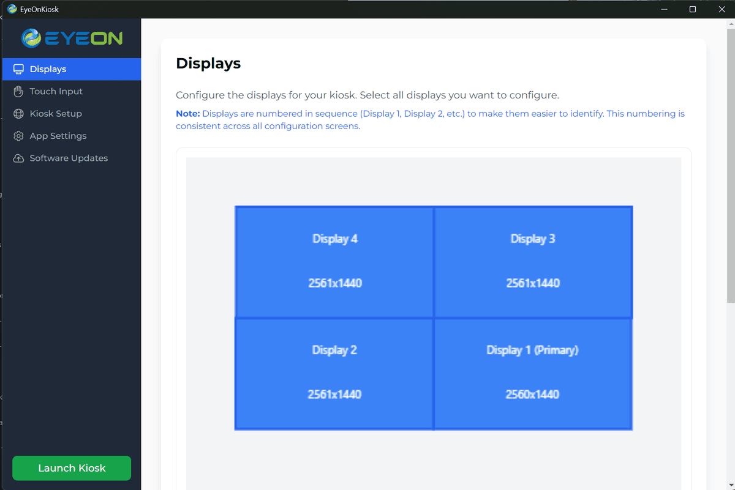The width and height of the screenshot is (735, 490).
Task: Click the EyeOn logo in the sidebar
Action: tap(71, 38)
